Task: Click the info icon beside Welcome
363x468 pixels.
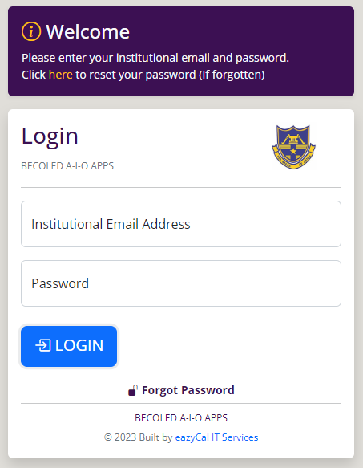Action: point(31,31)
